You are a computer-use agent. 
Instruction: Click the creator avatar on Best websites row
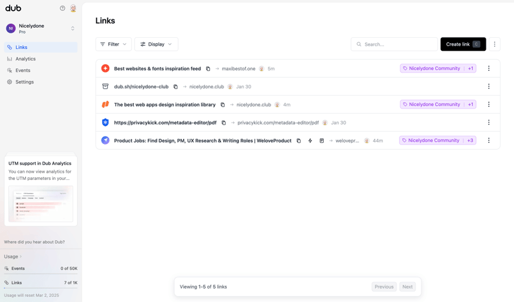click(261, 69)
